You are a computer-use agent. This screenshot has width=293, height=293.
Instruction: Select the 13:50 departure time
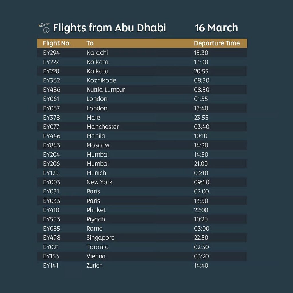201,201
